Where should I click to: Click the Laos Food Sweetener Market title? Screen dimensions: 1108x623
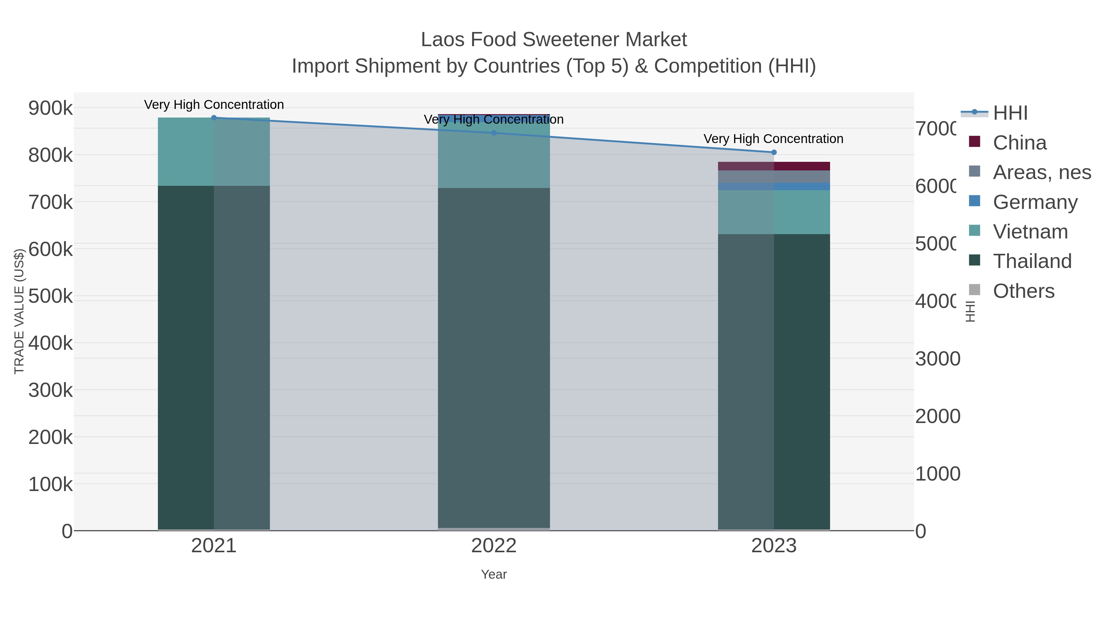[x=554, y=40]
